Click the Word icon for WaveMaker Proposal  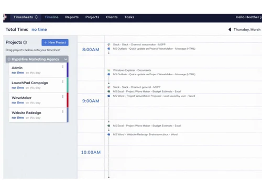tap(109, 96)
